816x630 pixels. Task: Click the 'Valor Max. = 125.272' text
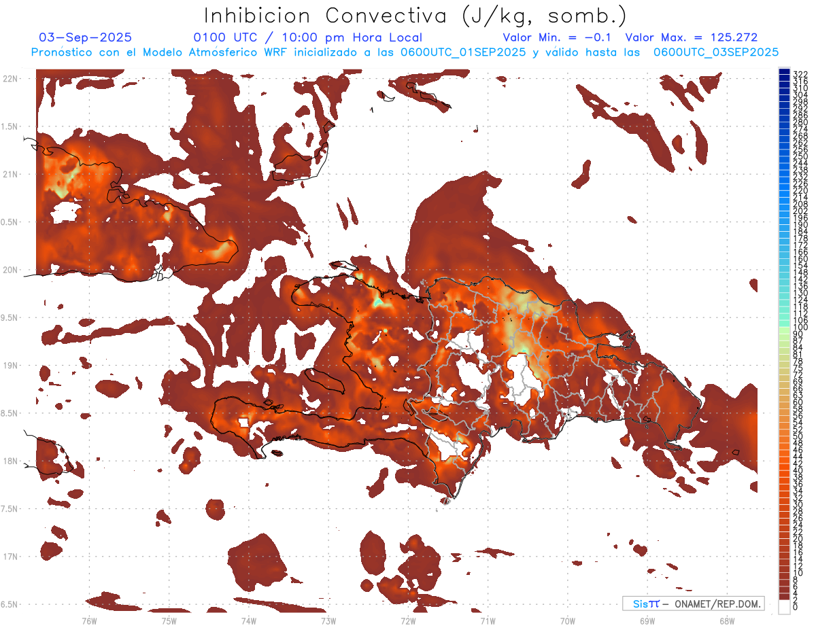[x=692, y=37]
